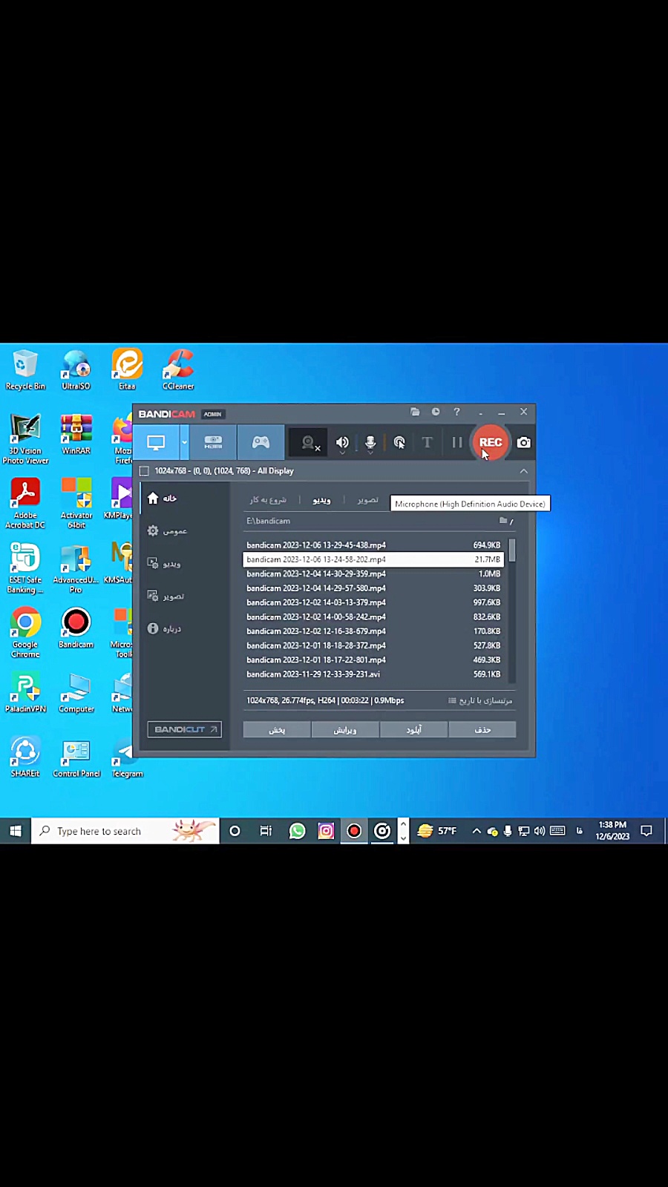Click the recording area rectangle icon
Viewport: 668px width, 1187px height.
(x=144, y=471)
